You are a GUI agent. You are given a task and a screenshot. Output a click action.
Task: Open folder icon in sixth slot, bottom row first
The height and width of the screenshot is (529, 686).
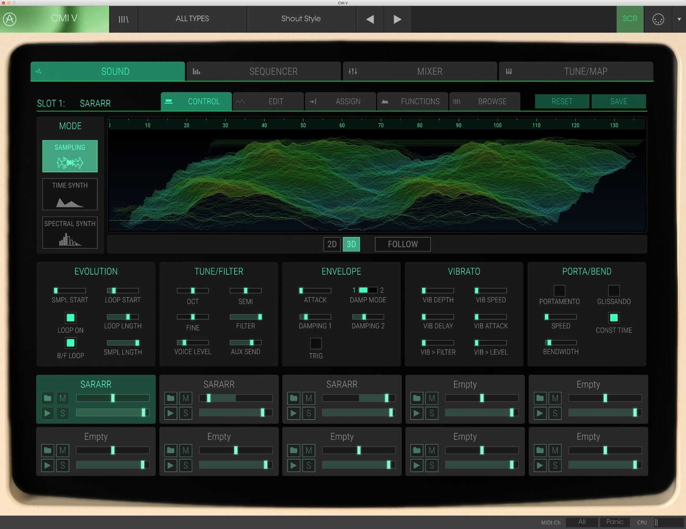tap(48, 451)
